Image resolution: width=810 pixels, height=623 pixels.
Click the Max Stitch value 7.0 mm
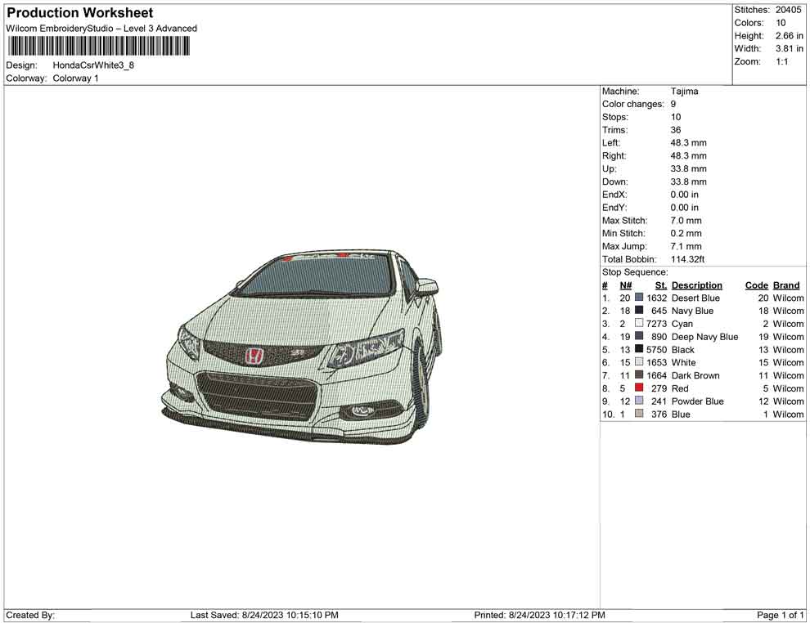pos(686,221)
